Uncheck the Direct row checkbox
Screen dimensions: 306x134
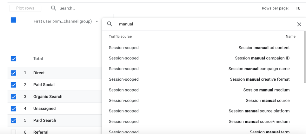13,73
